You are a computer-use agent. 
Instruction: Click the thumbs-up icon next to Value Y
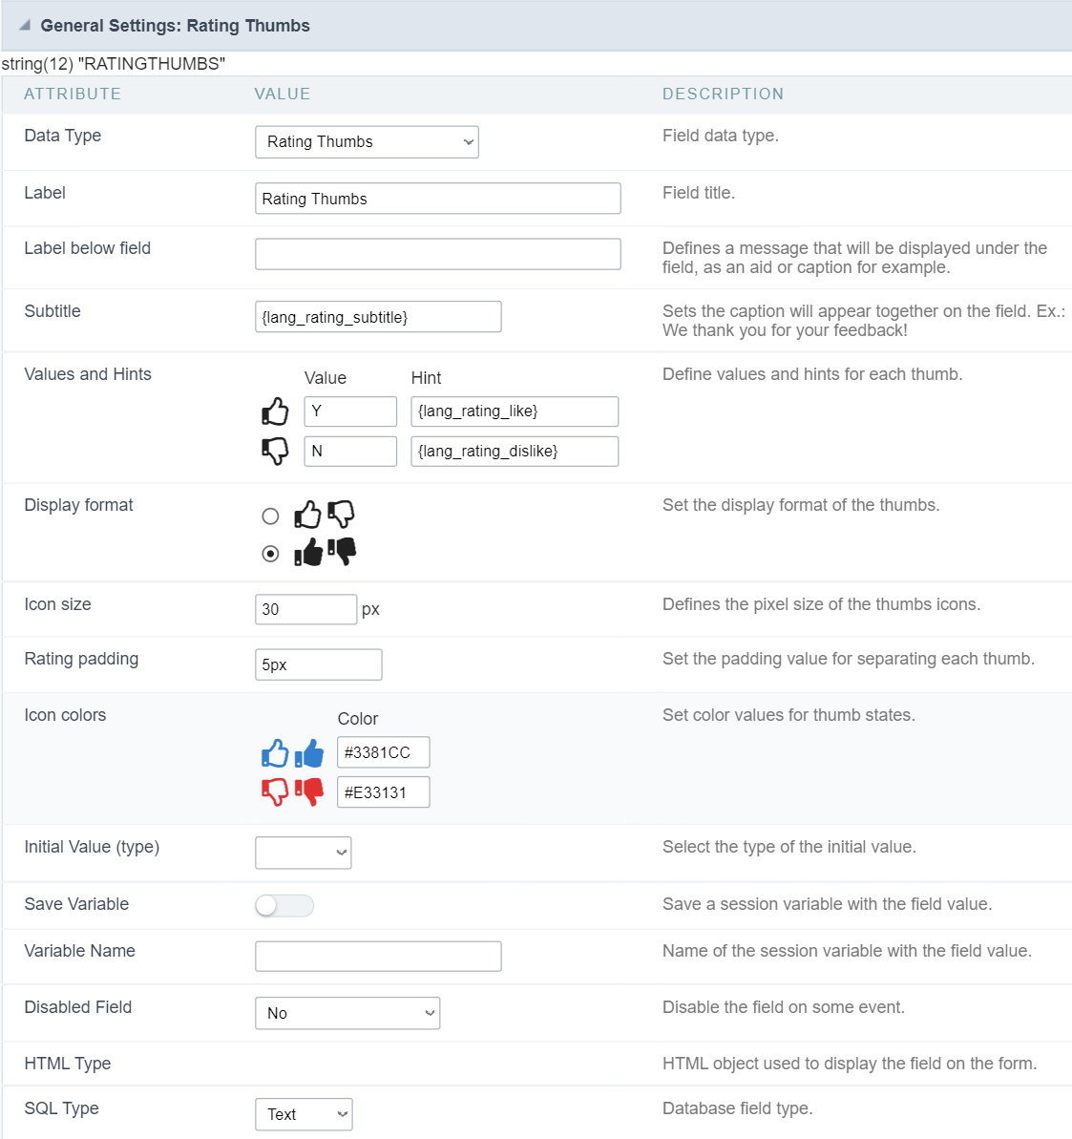(x=275, y=411)
